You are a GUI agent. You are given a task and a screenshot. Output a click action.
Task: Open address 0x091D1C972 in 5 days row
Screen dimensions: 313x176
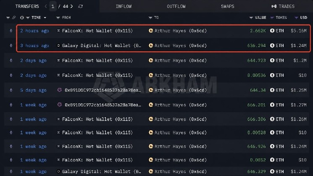(103, 90)
